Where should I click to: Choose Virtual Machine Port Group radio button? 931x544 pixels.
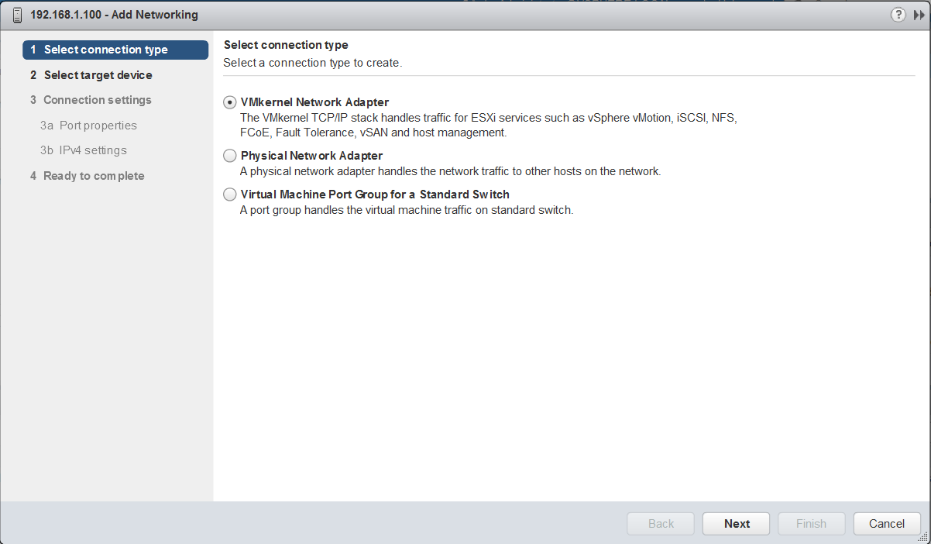tap(229, 195)
